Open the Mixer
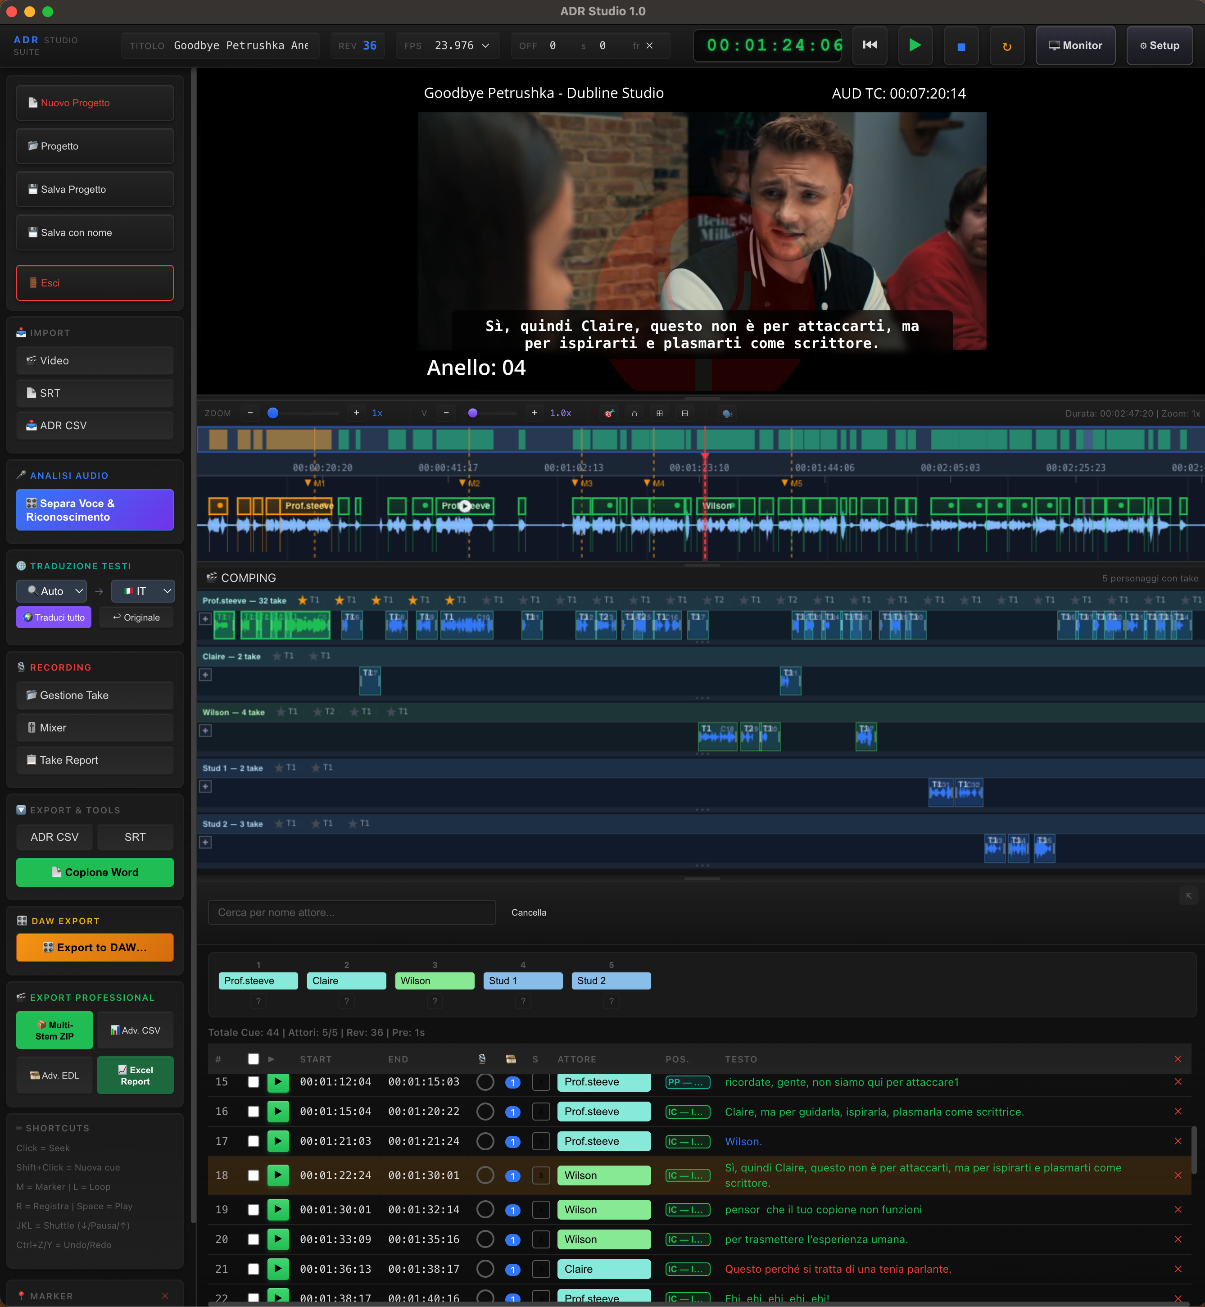 95,728
